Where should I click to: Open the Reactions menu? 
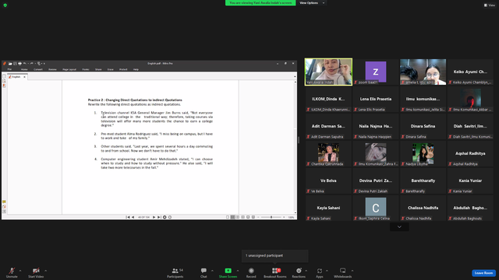click(x=299, y=272)
